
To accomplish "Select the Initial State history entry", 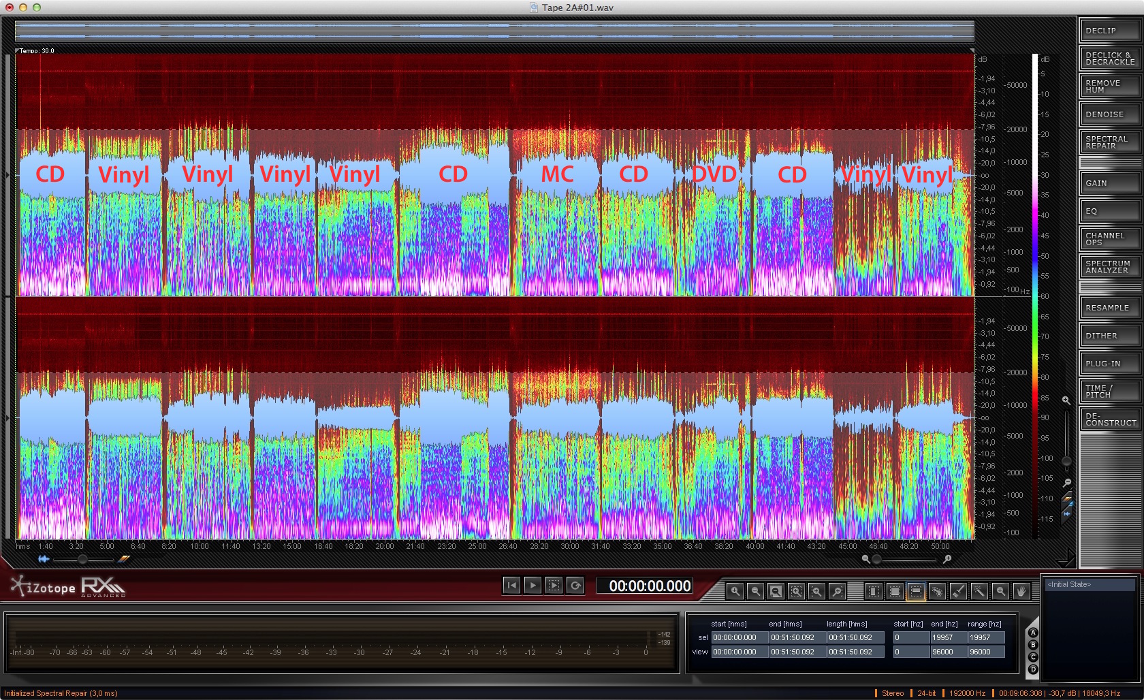I will (1090, 584).
